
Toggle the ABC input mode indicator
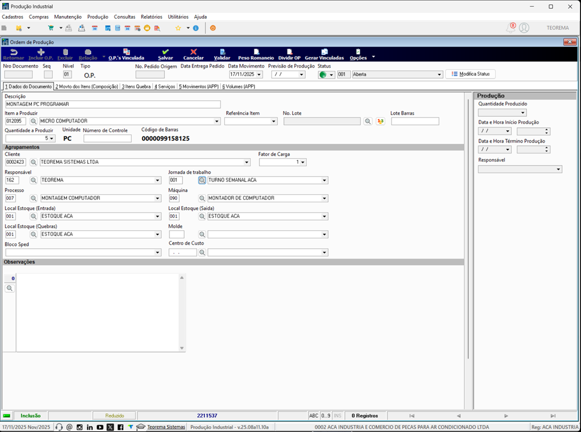(x=314, y=416)
